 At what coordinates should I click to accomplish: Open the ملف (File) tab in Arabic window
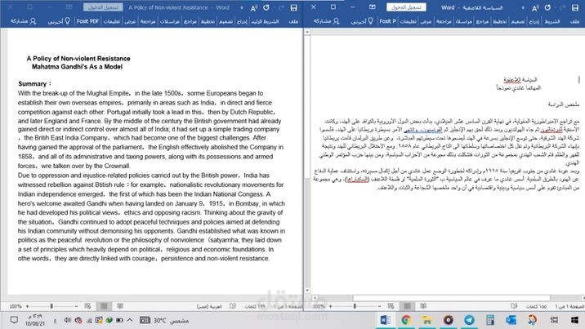(574, 21)
